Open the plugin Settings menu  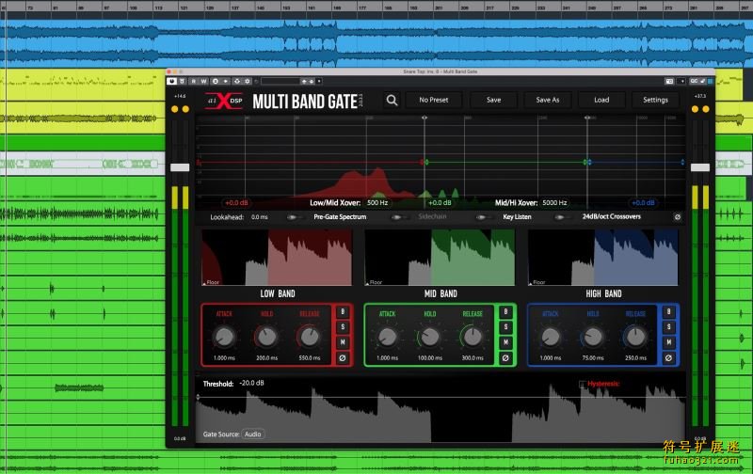coord(655,100)
